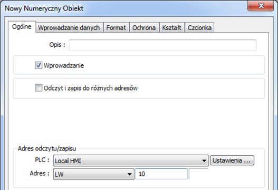
Task: Open the LW address type dropdown
Action: (x=93, y=174)
